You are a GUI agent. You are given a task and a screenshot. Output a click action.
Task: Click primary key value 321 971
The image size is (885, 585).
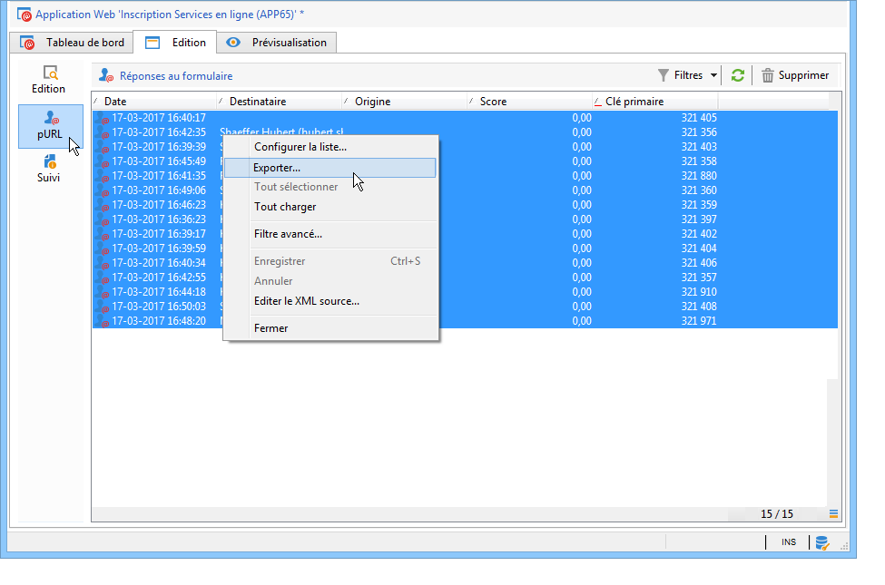[699, 320]
